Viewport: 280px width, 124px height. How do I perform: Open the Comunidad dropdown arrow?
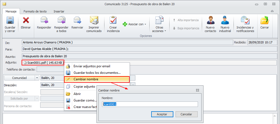(x=37, y=78)
